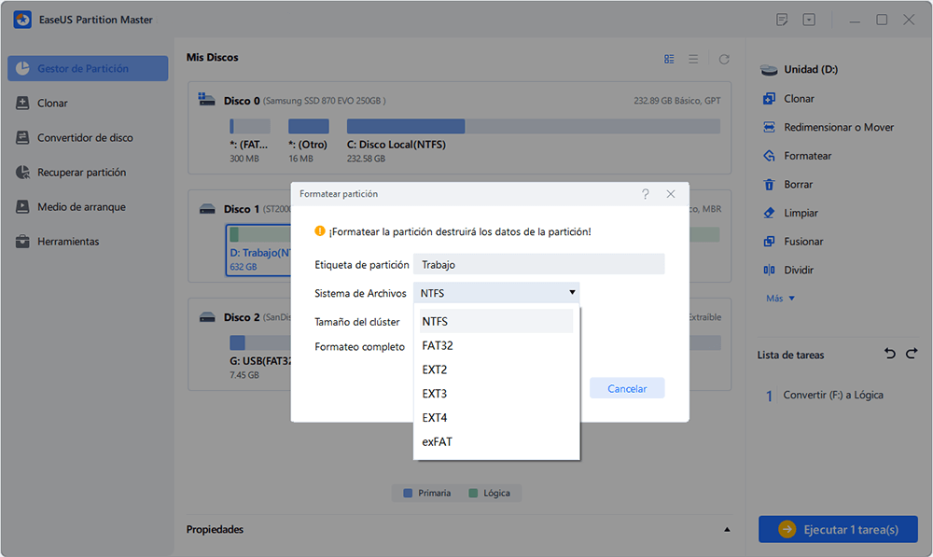
Task: Edit the Etiqueta de partición field
Action: coord(538,264)
